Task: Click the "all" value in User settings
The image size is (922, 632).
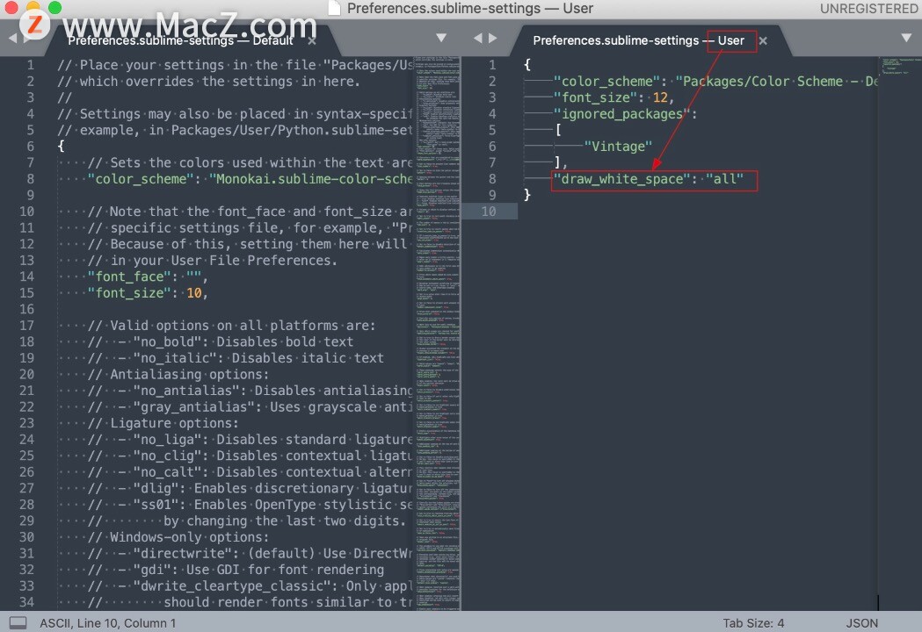Action: (x=724, y=178)
